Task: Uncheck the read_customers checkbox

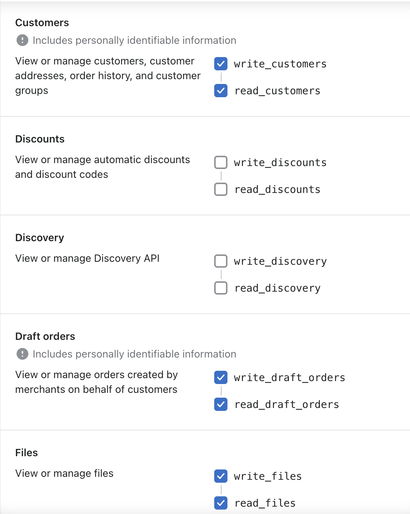Action: (x=221, y=91)
